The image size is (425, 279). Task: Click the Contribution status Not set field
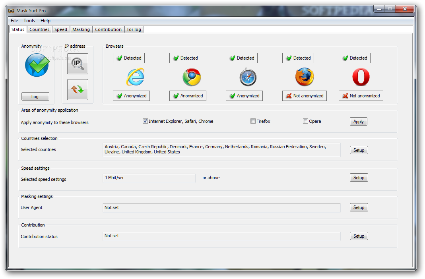221,236
